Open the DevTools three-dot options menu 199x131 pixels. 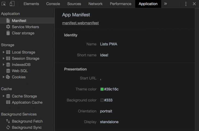186,4
